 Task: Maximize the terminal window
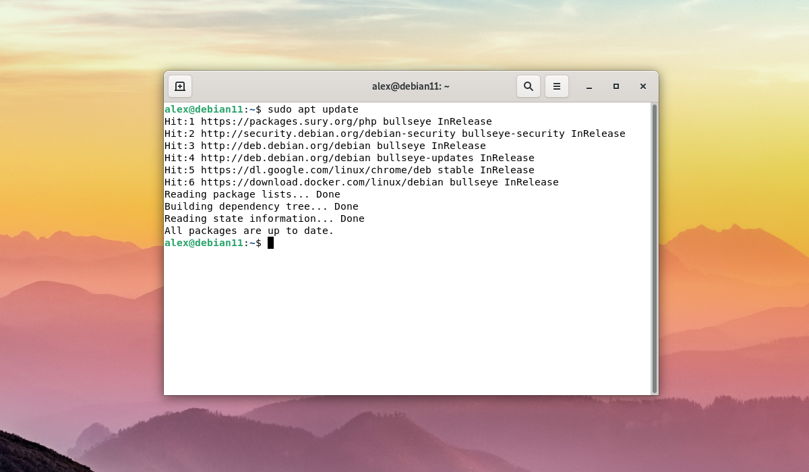pos(616,87)
